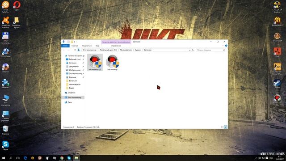Switch to Skype in the taskbar
The width and height of the screenshot is (286, 161).
pyautogui.click(x=69, y=158)
